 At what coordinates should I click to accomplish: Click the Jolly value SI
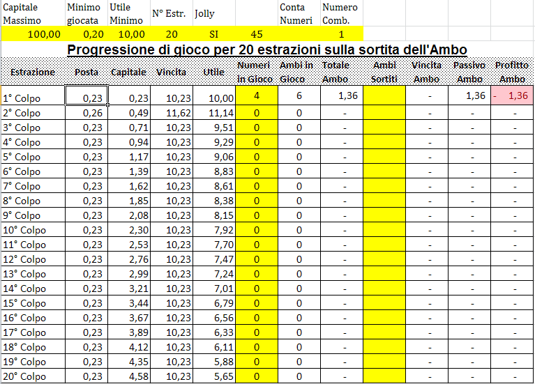[214, 34]
